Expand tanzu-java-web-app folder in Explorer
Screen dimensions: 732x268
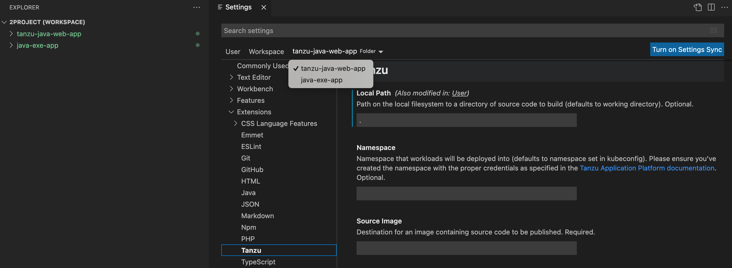pyautogui.click(x=11, y=34)
